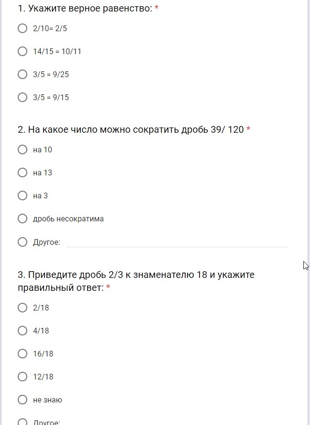Image resolution: width=310 pixels, height=425 pixels.
Task: Choose 'на 13' for question 2
Action: 22,172
